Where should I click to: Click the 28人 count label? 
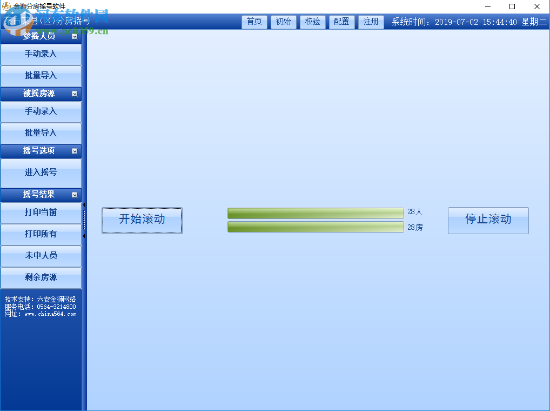tap(415, 212)
